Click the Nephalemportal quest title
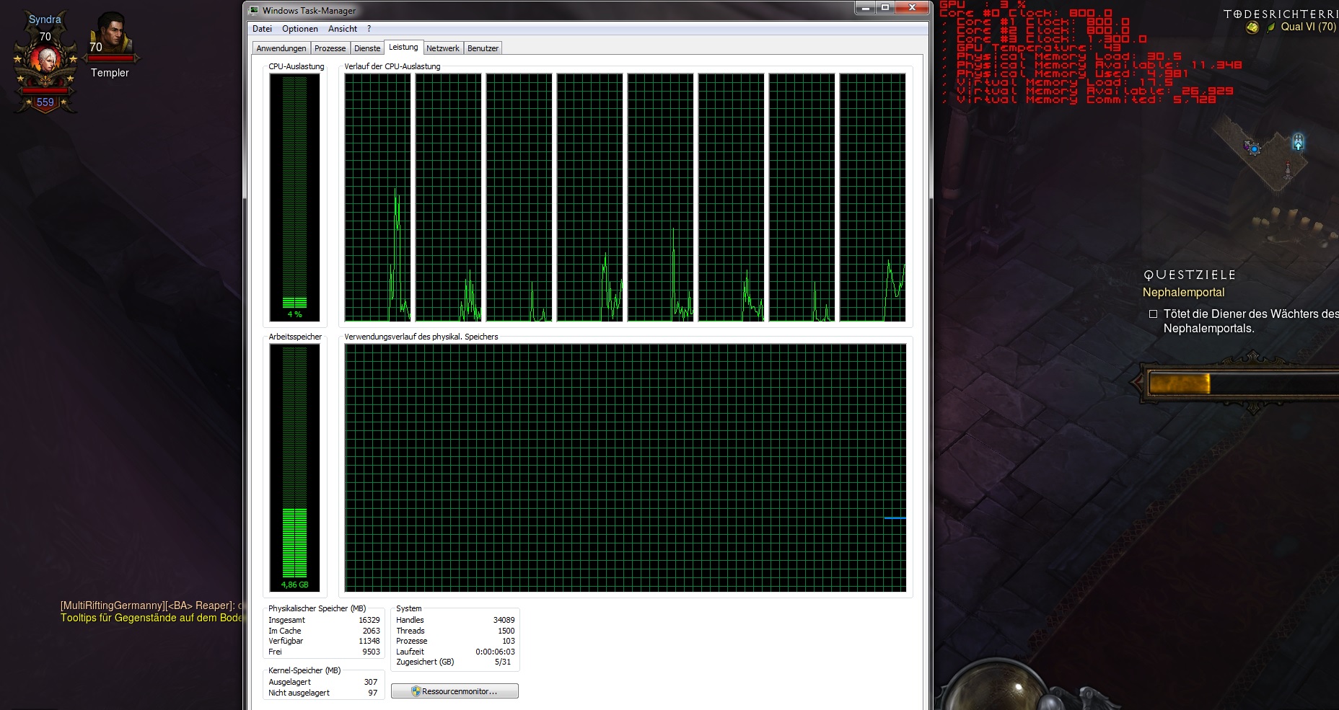The height and width of the screenshot is (710, 1339). click(x=1183, y=292)
